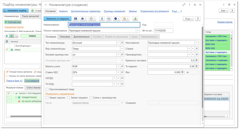Open Базовая единица изм. dropdown list
The width and height of the screenshot is (239, 129).
[x=118, y=55]
